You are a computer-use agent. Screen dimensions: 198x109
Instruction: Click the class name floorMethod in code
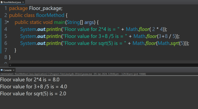click(x=50, y=15)
